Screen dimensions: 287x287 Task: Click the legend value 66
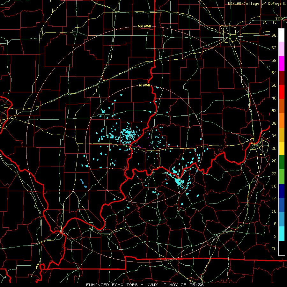tap(274, 35)
